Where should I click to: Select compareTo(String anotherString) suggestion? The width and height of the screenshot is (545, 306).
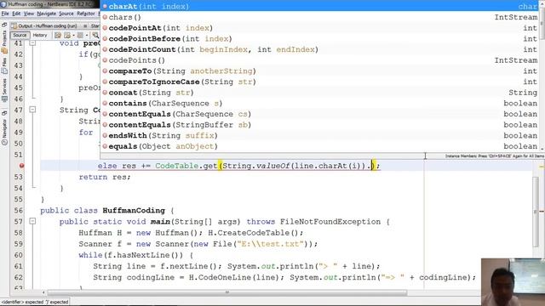click(x=320, y=71)
